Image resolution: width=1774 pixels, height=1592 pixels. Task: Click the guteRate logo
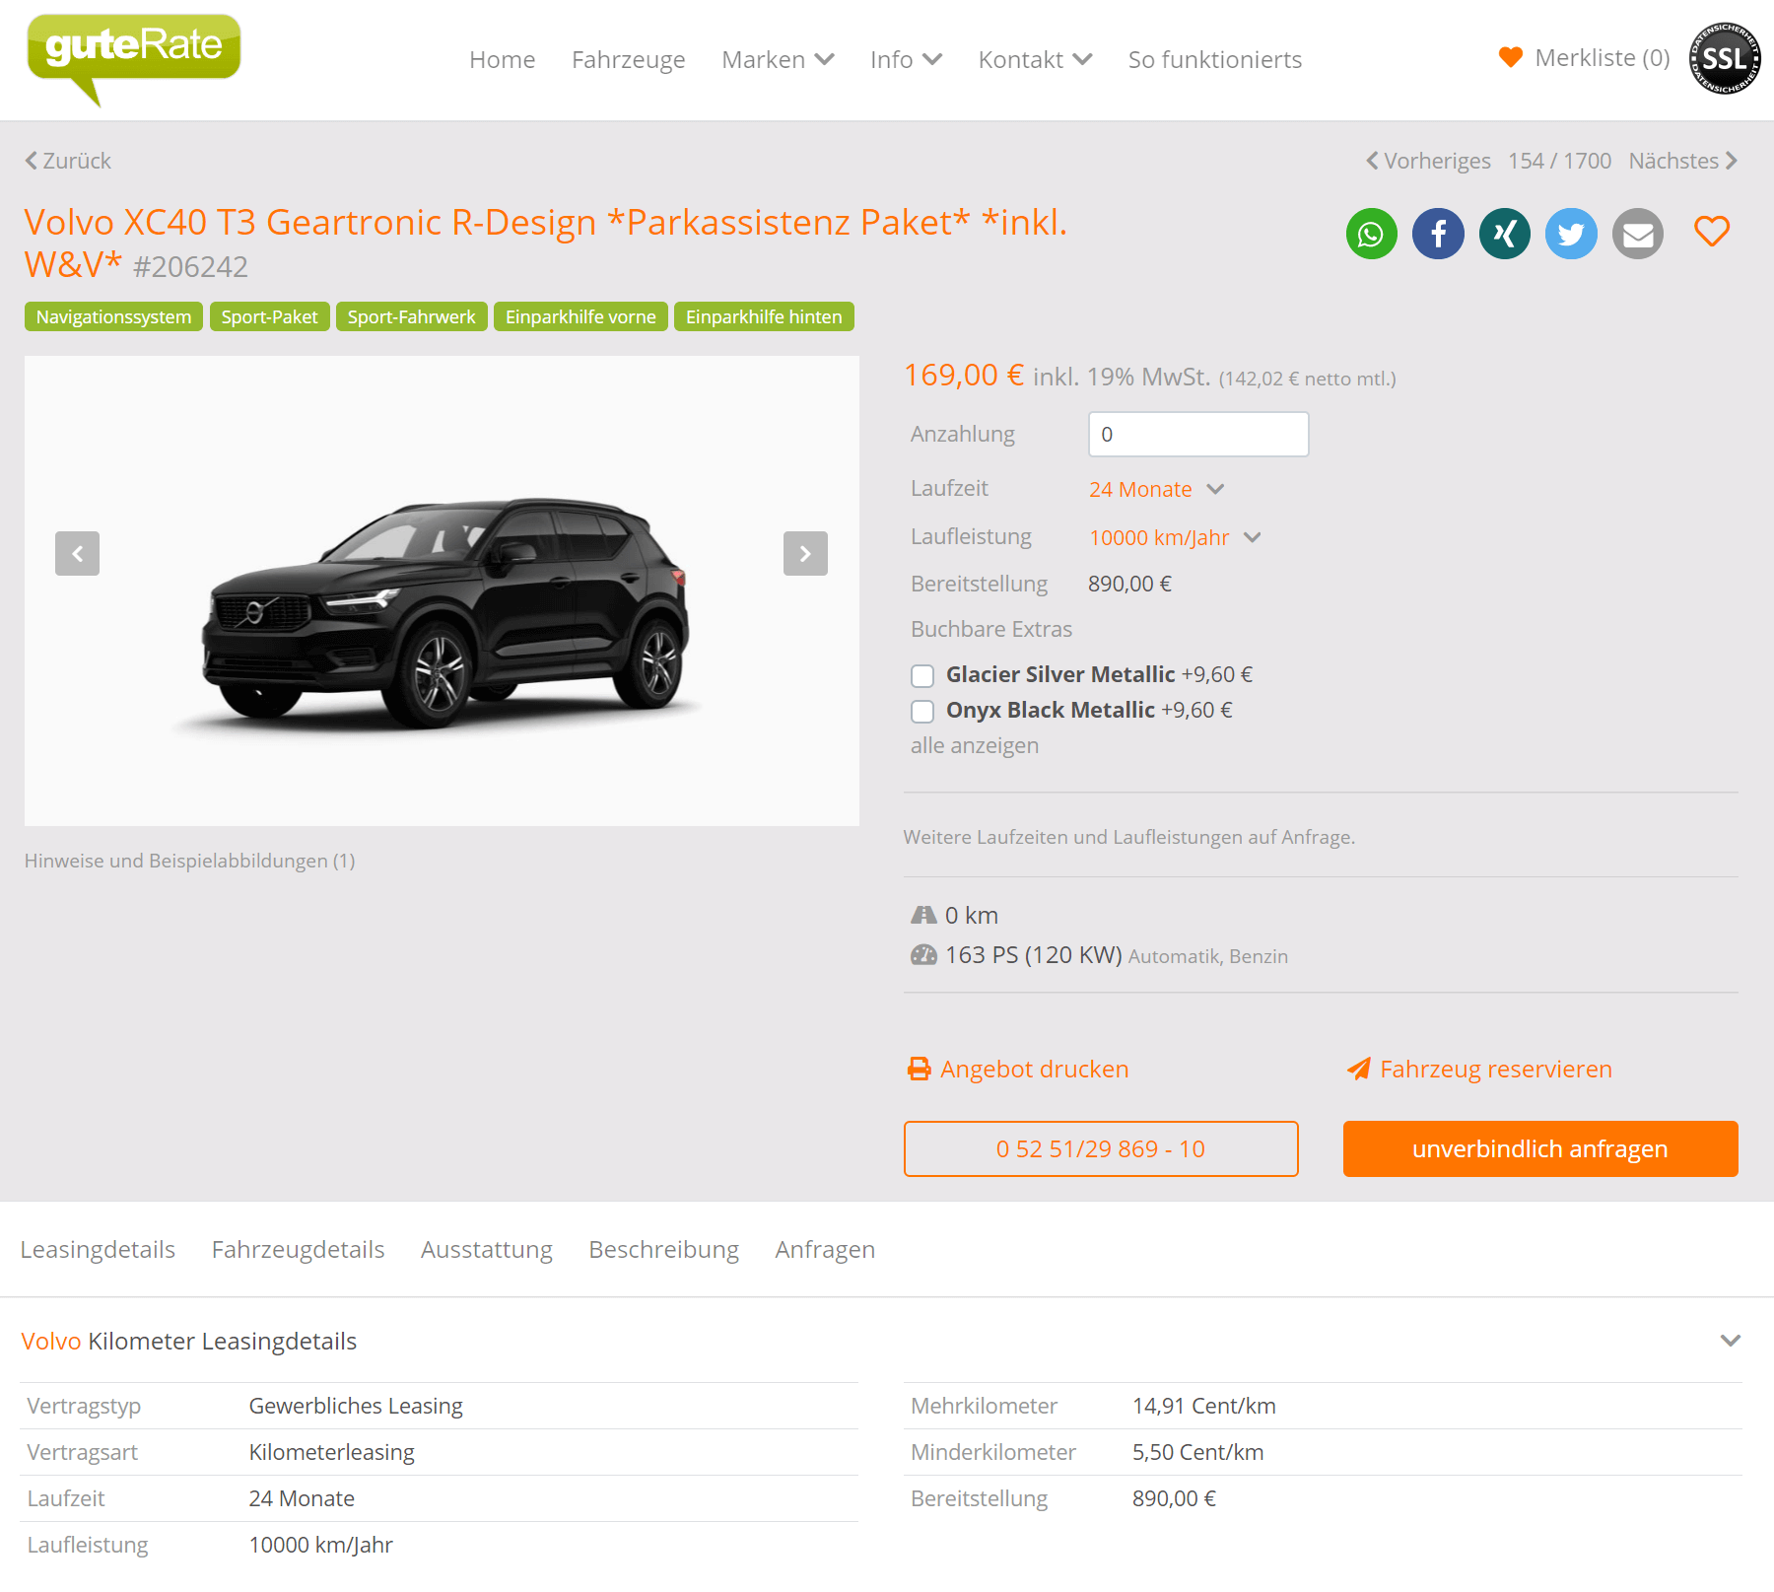pyautogui.click(x=134, y=59)
